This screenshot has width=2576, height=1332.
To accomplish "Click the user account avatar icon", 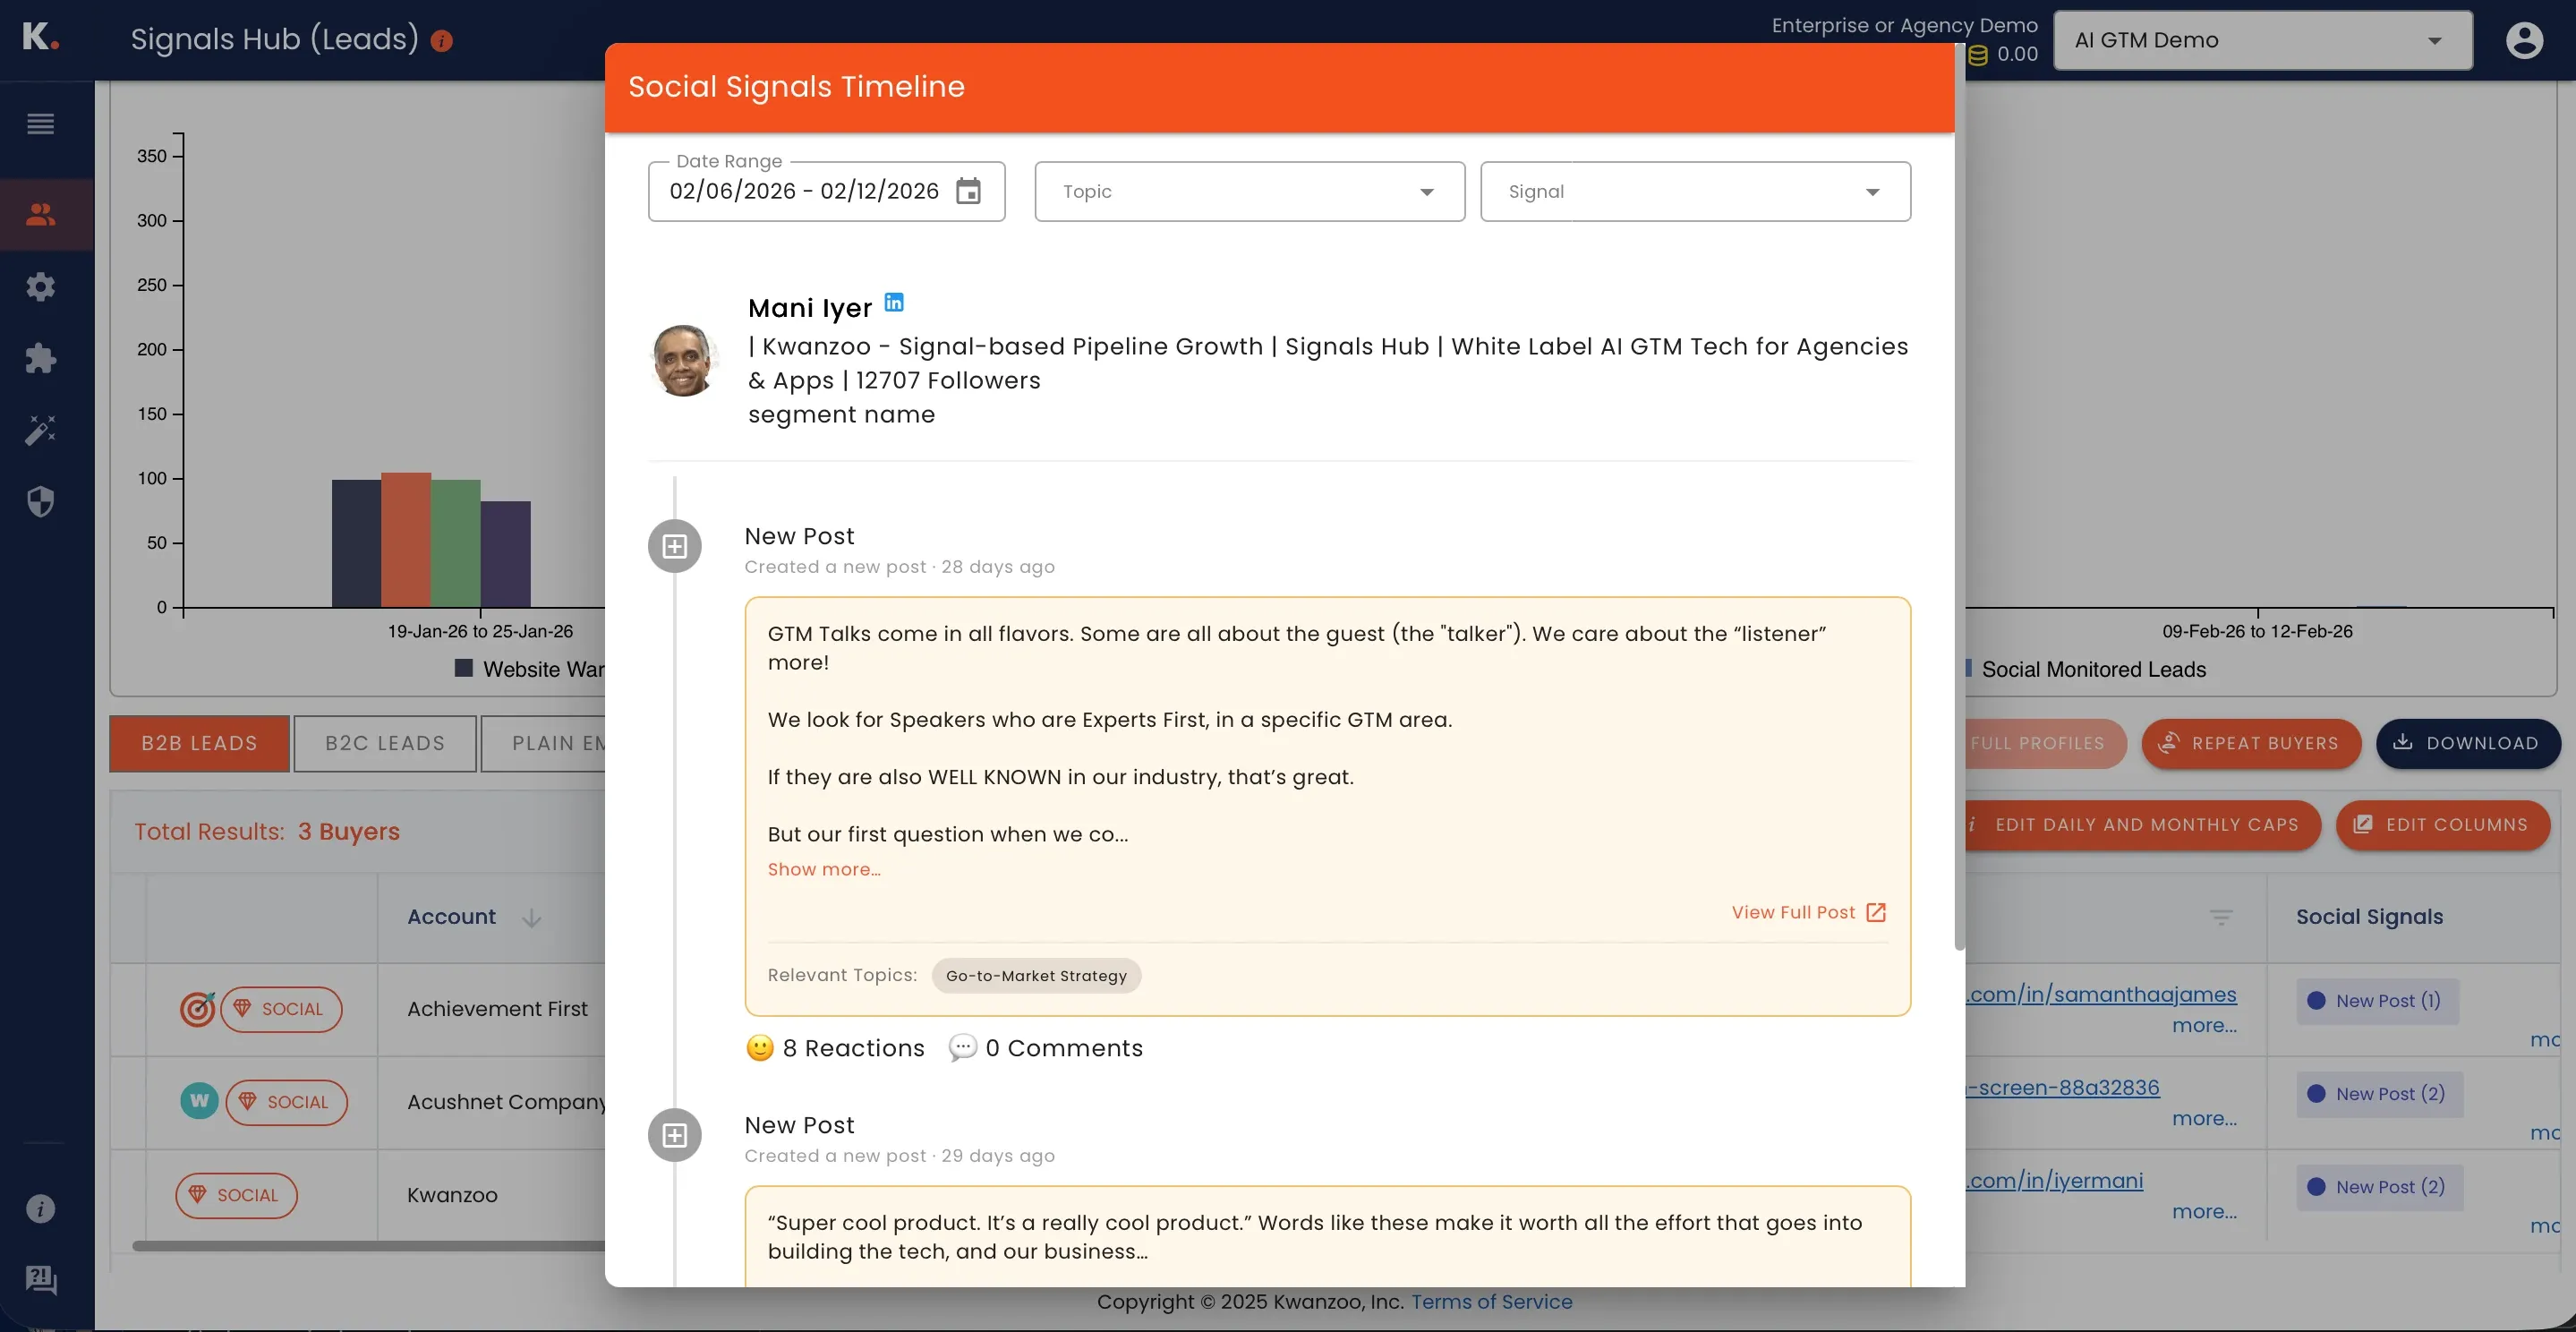I will click(2523, 40).
